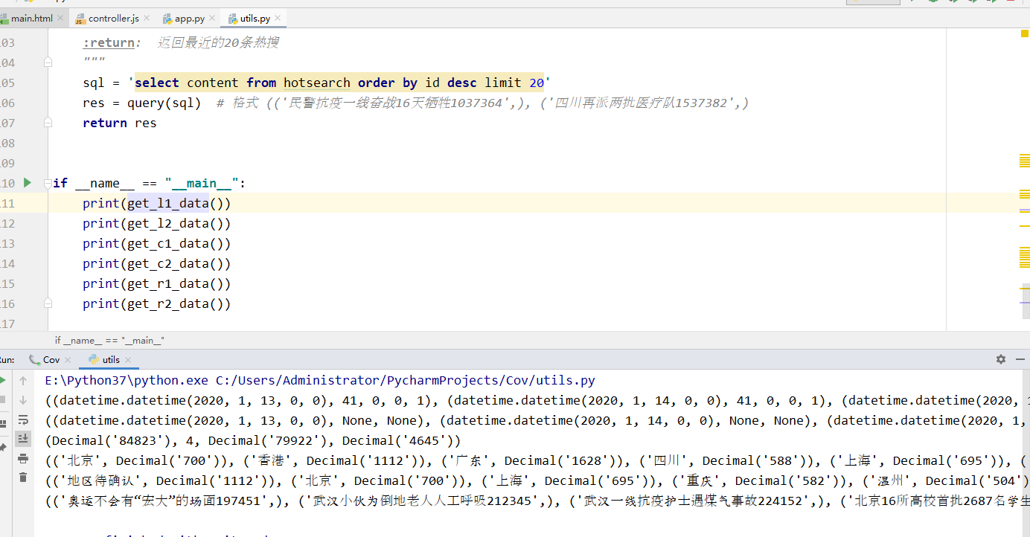Viewport: 1030px width, 537px height.
Task: Switch to the app.py editor tab
Action: tap(189, 18)
